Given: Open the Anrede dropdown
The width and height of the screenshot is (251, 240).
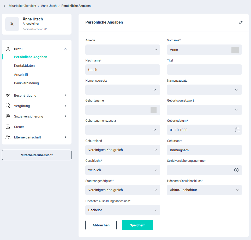Looking at the screenshot, I should point(123,50).
